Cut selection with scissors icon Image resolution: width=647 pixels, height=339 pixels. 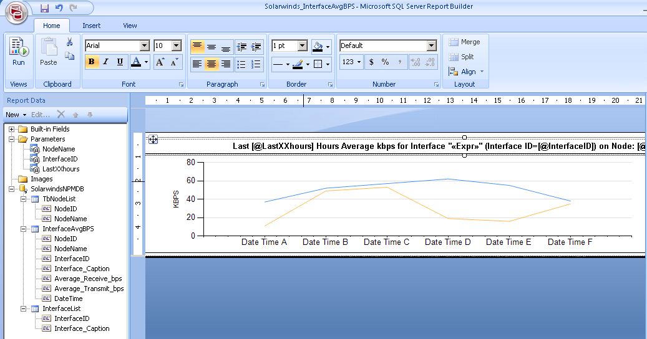[x=69, y=42]
